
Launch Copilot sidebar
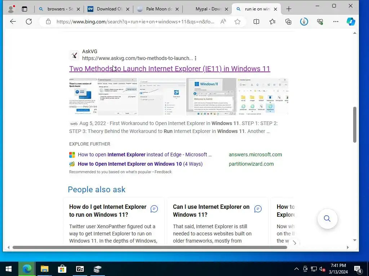coord(351,22)
